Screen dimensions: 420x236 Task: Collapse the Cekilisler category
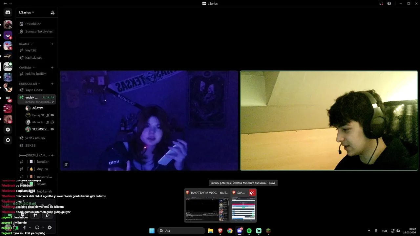(27, 68)
